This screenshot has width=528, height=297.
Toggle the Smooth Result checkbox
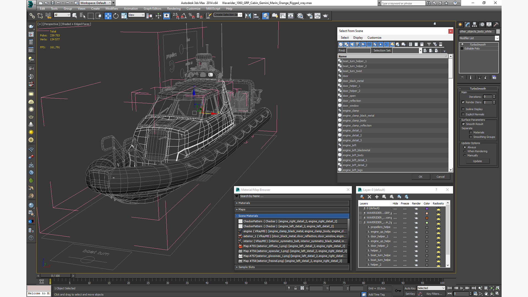tap(463, 124)
